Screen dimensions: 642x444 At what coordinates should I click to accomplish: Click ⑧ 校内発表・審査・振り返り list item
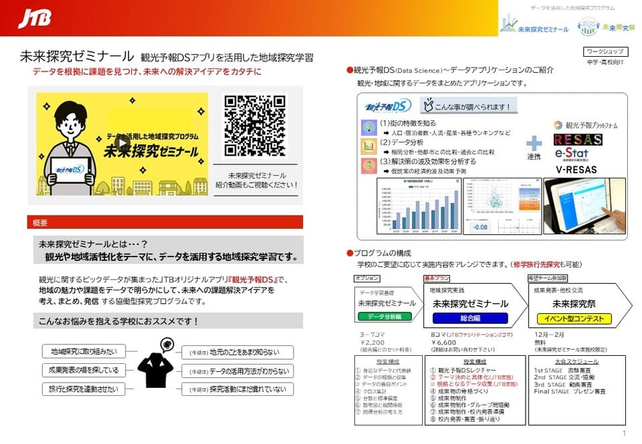465,419
